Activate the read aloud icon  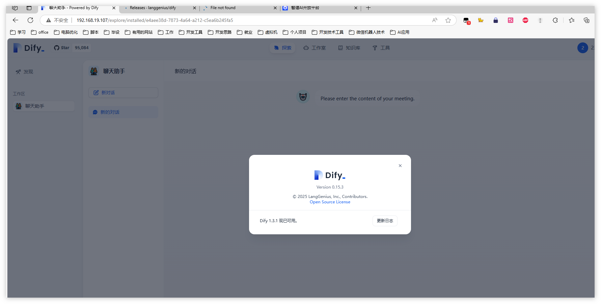click(x=435, y=20)
